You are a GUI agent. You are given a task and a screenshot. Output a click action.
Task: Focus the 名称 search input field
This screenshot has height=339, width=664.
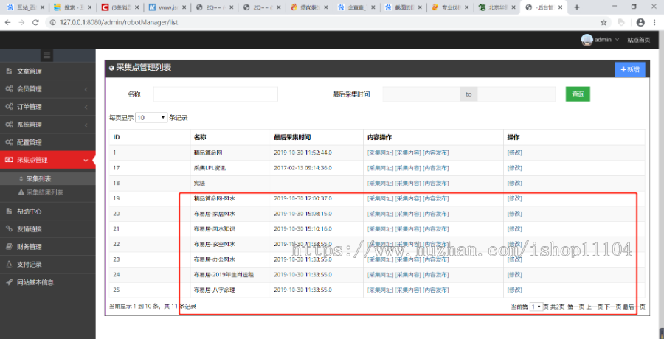[x=215, y=94]
